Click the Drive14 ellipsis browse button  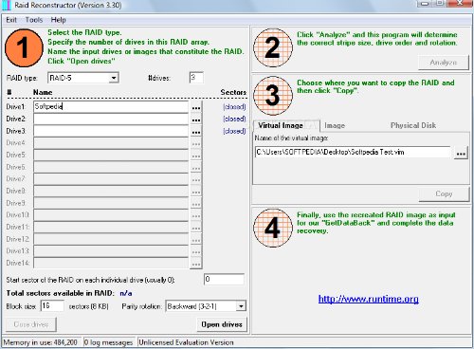pyautogui.click(x=196, y=264)
